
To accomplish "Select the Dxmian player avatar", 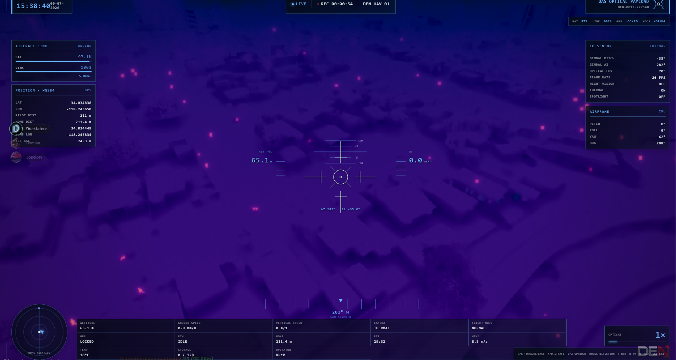I will (x=16, y=143).
